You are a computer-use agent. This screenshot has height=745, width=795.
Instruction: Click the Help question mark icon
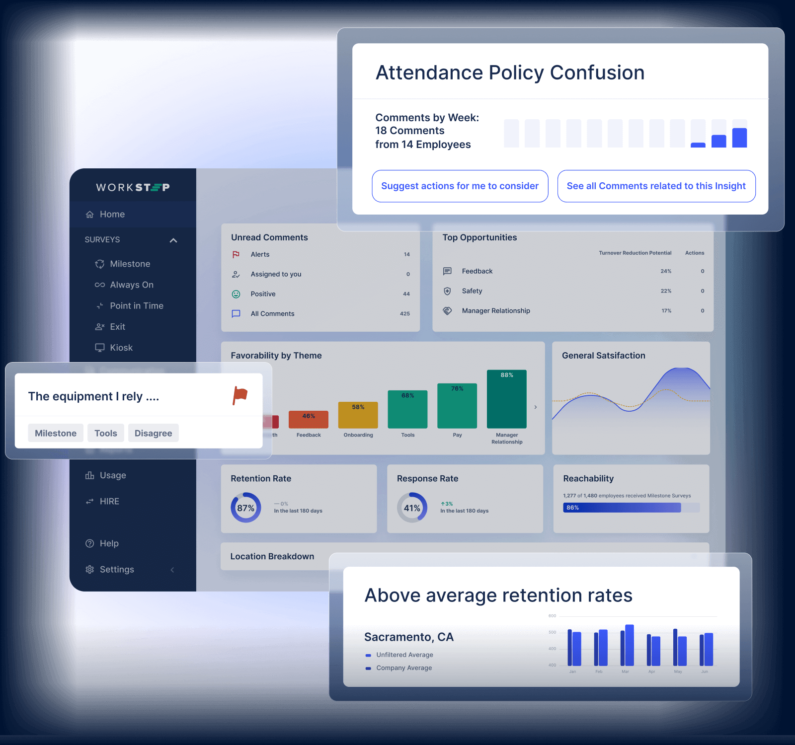coord(90,543)
